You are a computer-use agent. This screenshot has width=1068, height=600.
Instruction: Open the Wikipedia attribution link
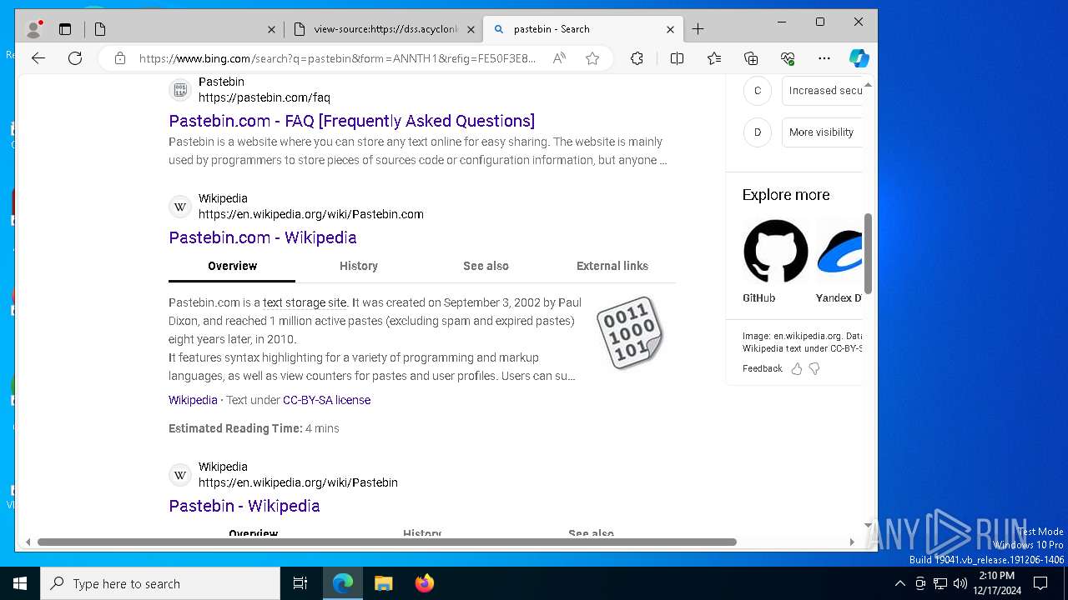click(193, 400)
